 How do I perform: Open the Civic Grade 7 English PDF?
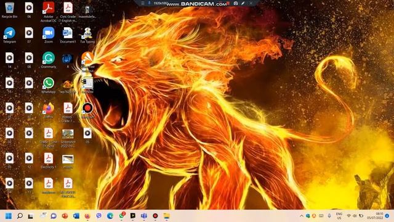[68, 12]
